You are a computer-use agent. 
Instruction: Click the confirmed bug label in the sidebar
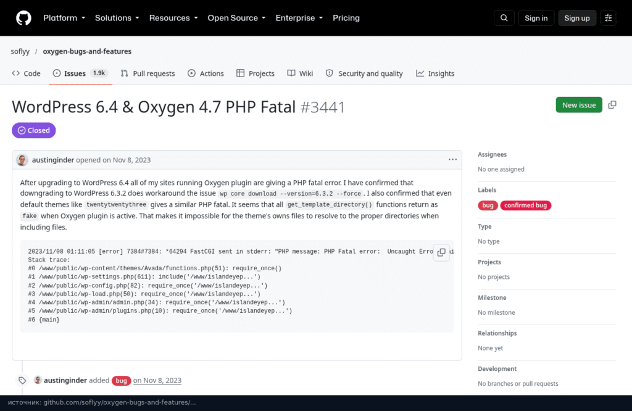tap(526, 205)
